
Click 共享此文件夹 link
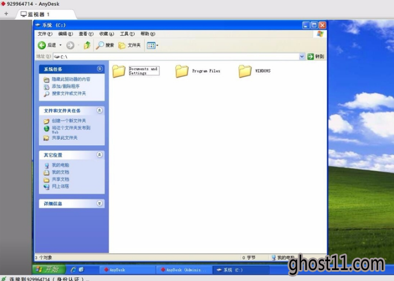[64, 138]
